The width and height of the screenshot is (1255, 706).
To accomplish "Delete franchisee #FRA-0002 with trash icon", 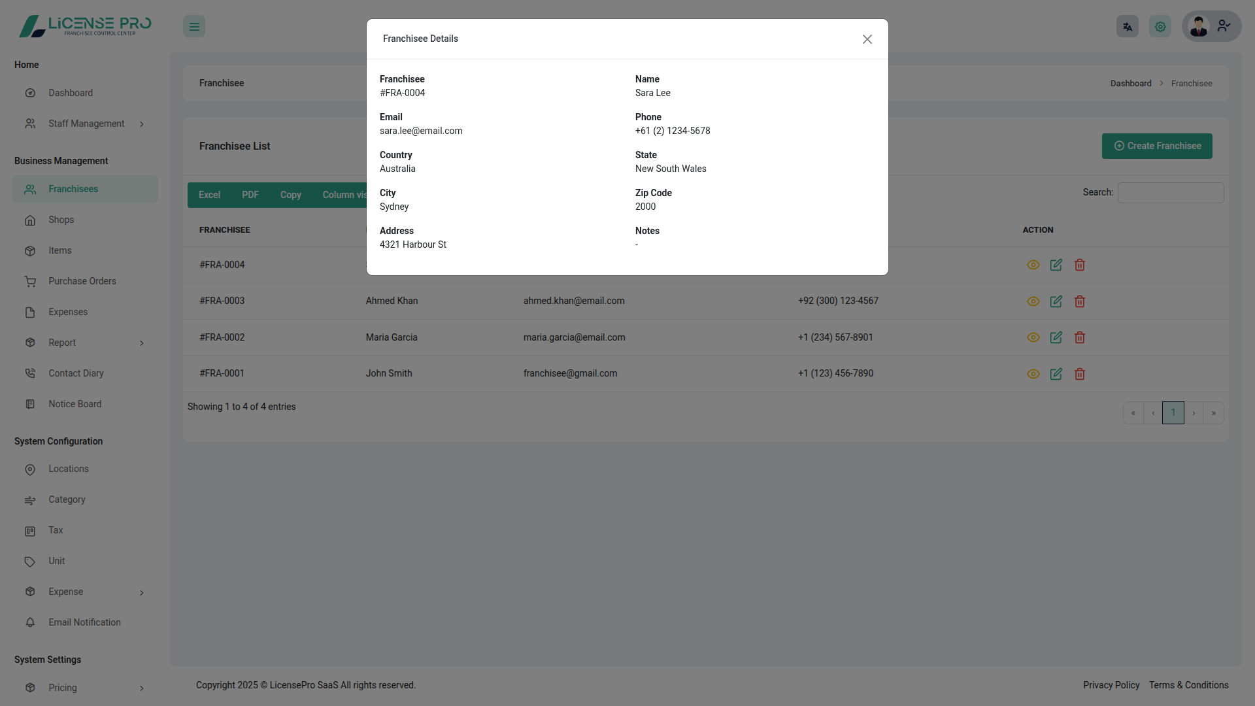I will pyautogui.click(x=1079, y=337).
